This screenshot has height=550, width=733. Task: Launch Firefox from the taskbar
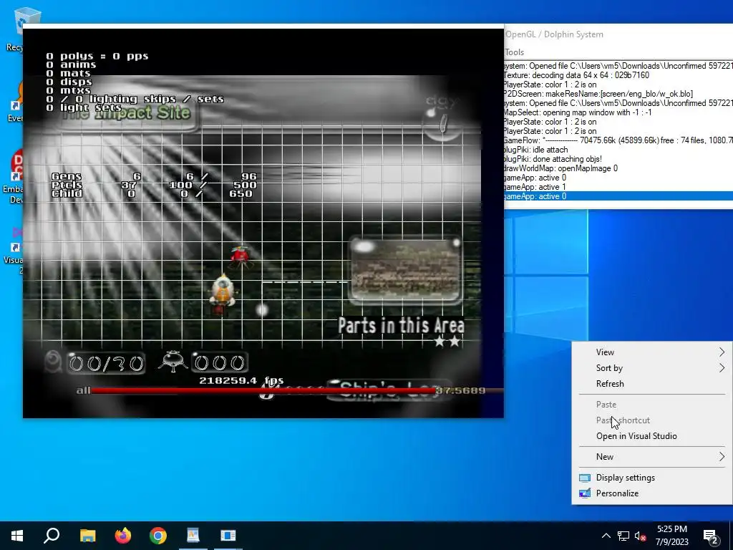123,536
